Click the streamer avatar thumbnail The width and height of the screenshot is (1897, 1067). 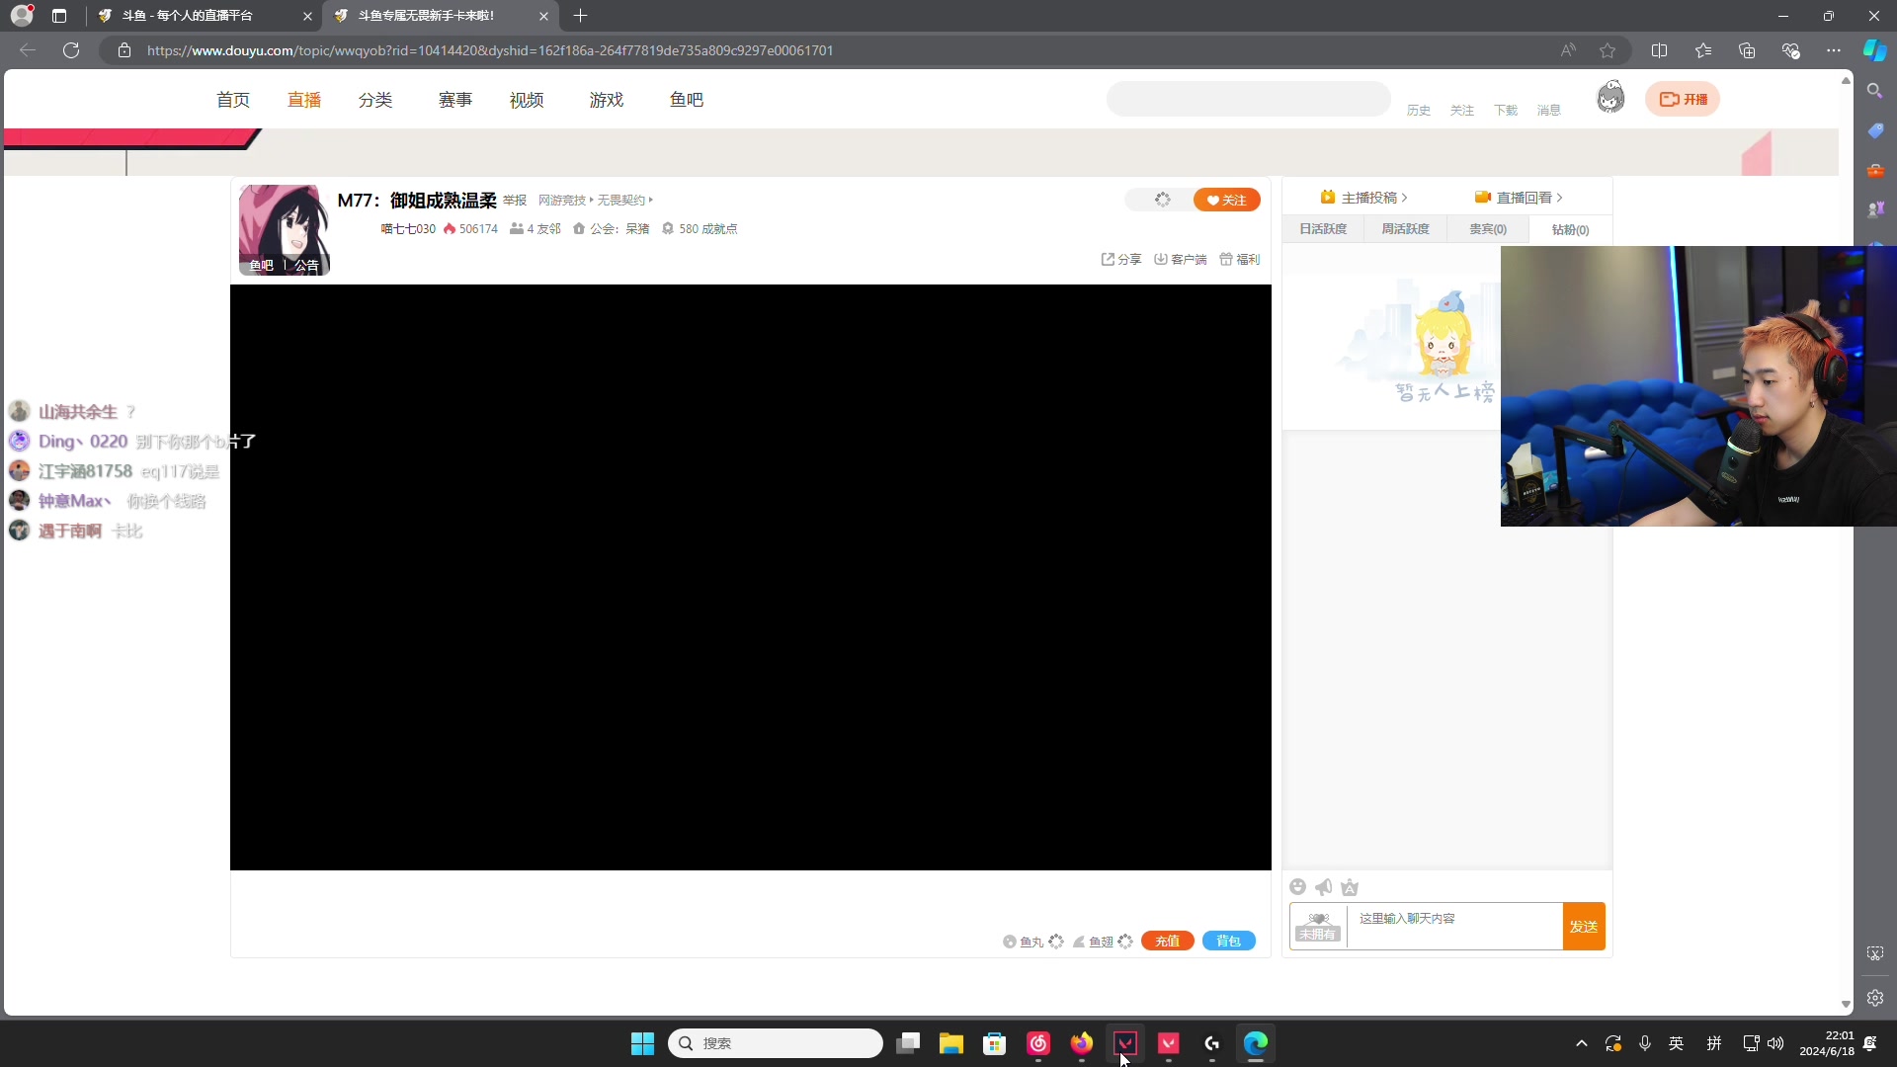[x=285, y=229]
